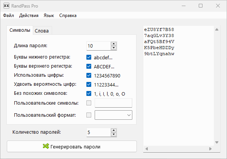Increase password length with up arrow
Image resolution: width=227 pixels, height=159 pixels.
point(114,44)
